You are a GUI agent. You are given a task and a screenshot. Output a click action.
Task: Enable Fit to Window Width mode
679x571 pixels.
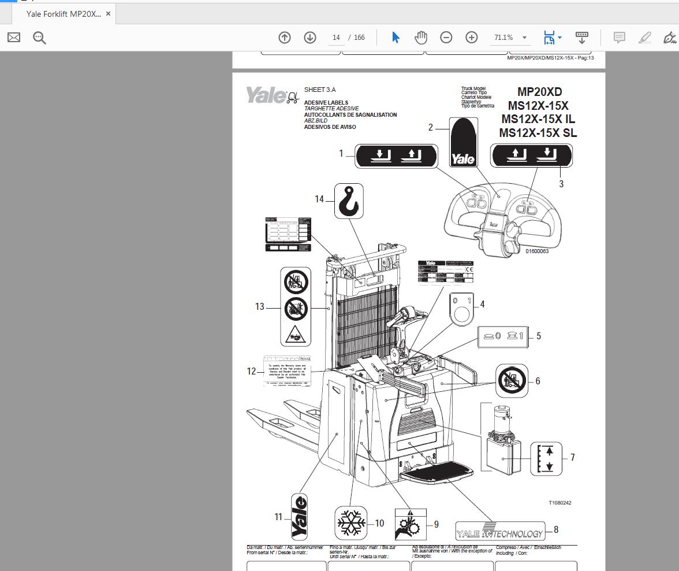tap(549, 37)
